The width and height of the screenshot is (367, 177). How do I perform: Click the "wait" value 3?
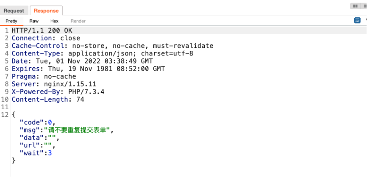(50, 153)
